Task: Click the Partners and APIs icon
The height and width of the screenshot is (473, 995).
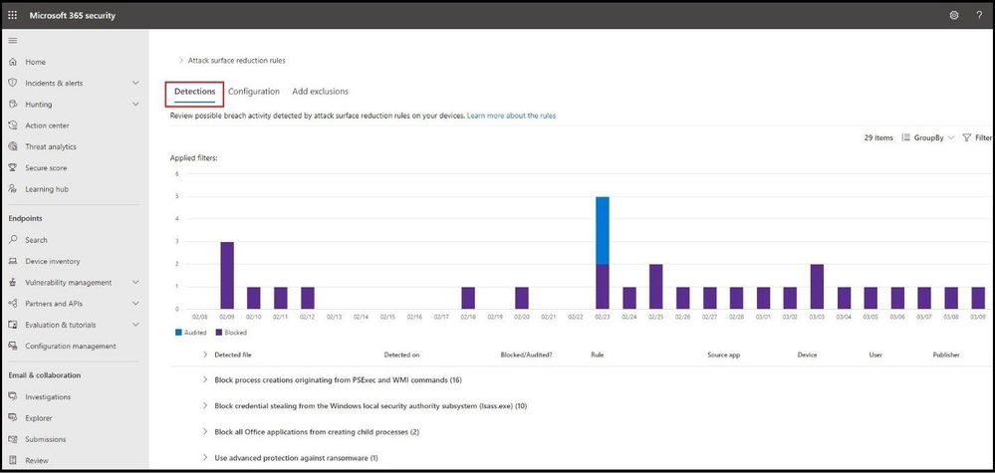Action: coord(13,304)
